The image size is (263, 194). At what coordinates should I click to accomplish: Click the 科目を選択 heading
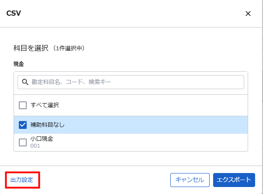point(31,48)
